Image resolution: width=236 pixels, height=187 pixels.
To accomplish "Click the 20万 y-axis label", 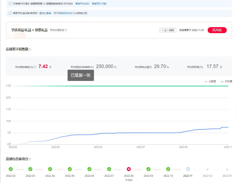I will (9, 97).
